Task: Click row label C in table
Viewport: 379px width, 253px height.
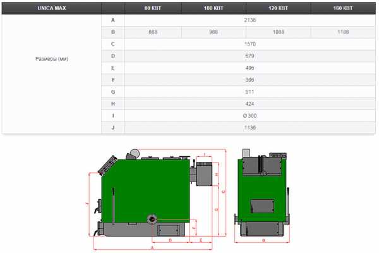Action: (x=113, y=44)
